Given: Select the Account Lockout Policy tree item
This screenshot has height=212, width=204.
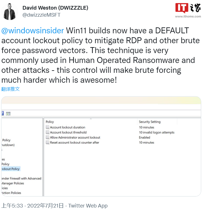Looking at the screenshot, I should click(x=10, y=169).
